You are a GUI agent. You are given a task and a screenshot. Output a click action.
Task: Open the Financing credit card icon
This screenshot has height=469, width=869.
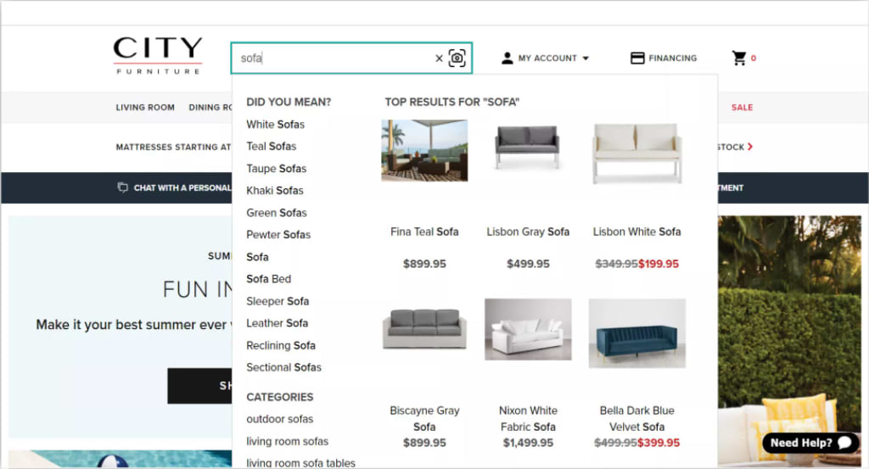[637, 59]
